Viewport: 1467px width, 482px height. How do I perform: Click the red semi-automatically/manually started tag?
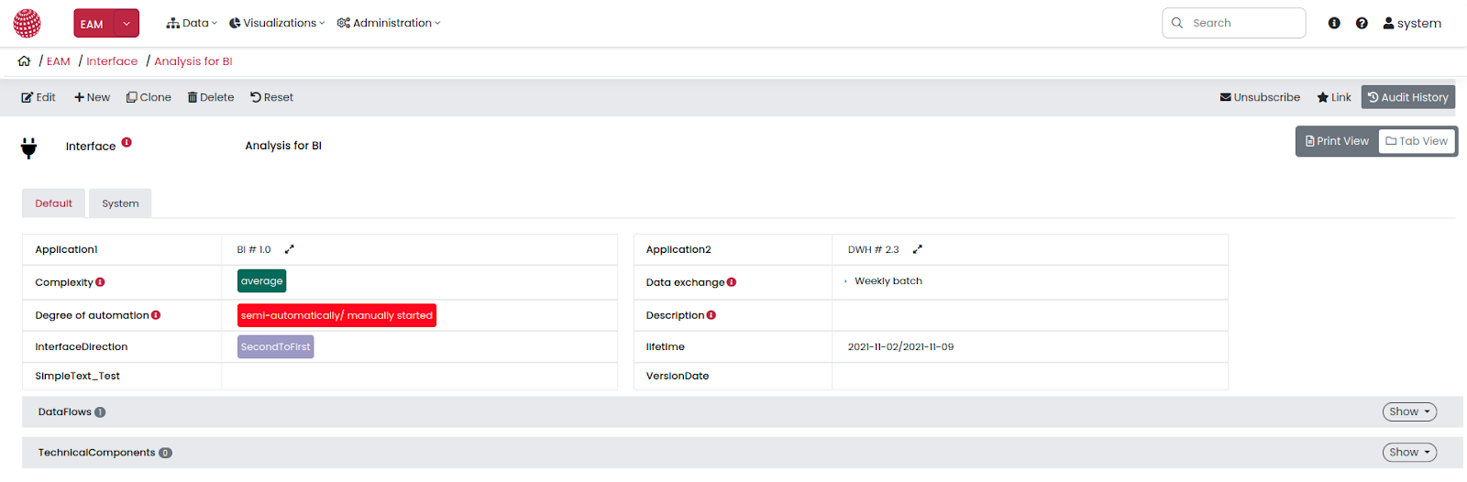click(336, 315)
